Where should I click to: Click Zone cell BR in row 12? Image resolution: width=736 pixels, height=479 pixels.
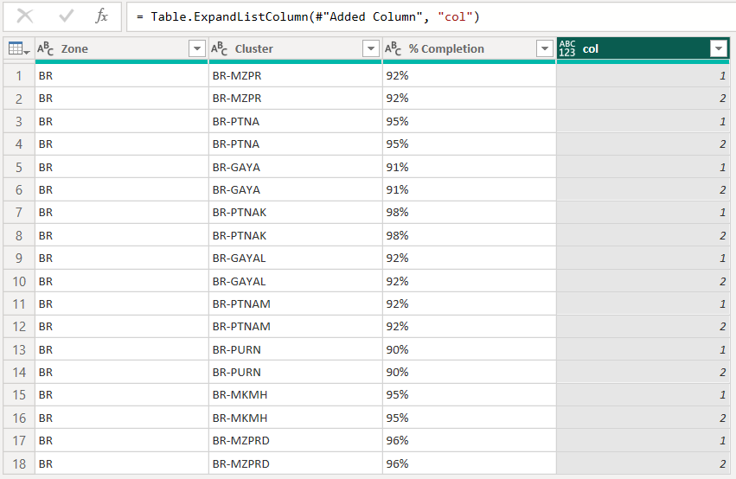pyautogui.click(x=122, y=327)
